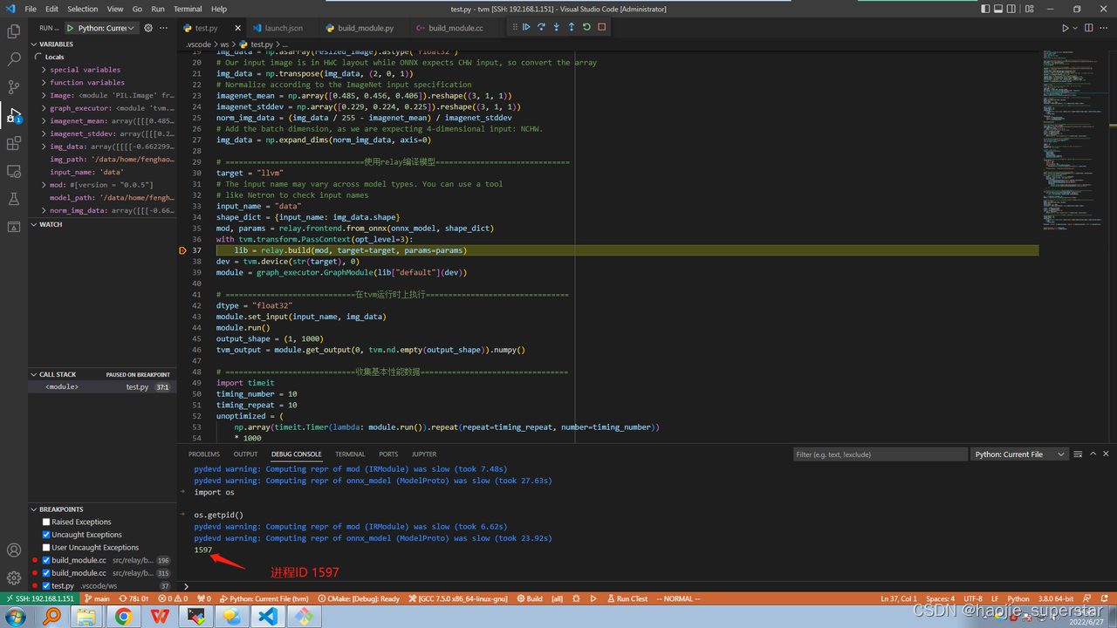Clear the debug console output
This screenshot has height=628, width=1117.
pyautogui.click(x=1079, y=454)
